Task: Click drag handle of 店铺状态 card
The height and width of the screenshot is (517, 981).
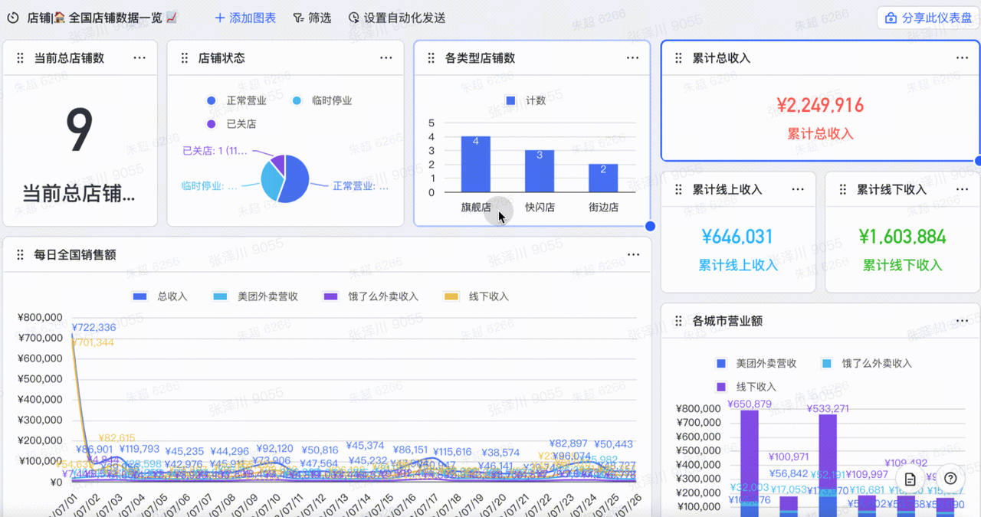Action: coord(184,58)
